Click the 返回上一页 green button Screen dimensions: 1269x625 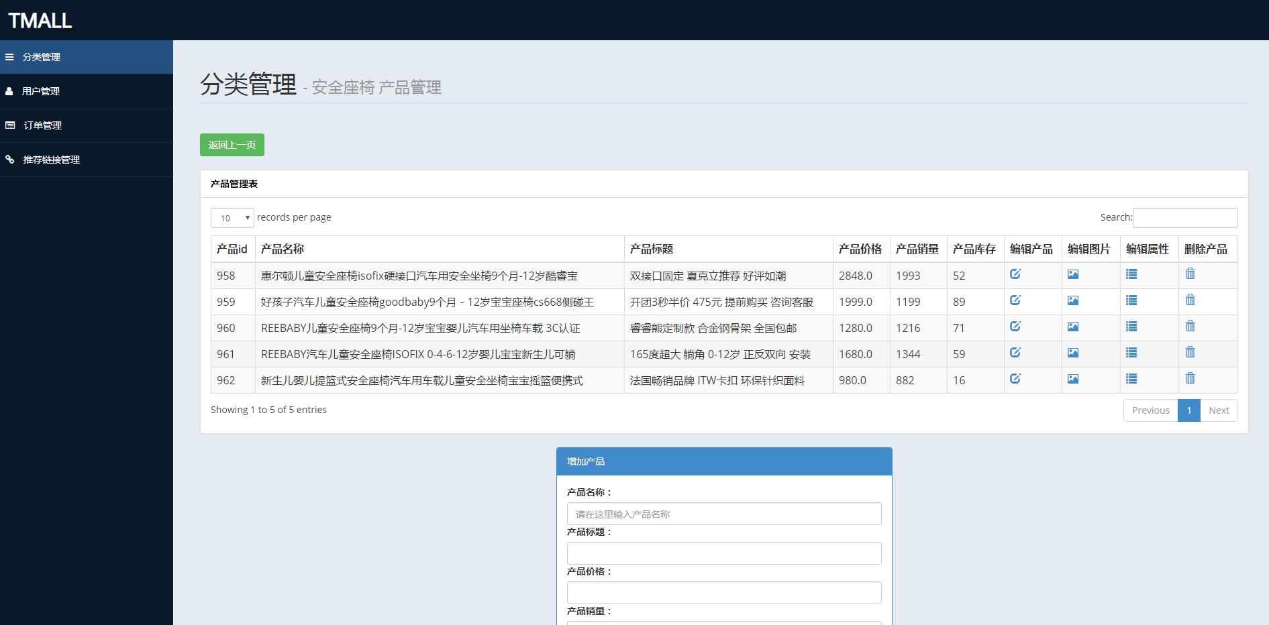click(232, 145)
